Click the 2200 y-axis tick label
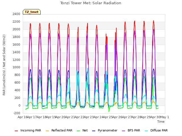This screenshot has height=136, width=182. coord(16,22)
